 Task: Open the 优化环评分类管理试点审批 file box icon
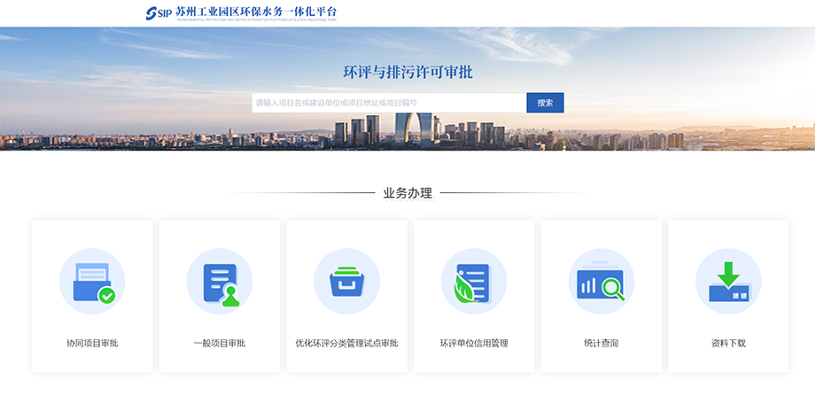[346, 282]
